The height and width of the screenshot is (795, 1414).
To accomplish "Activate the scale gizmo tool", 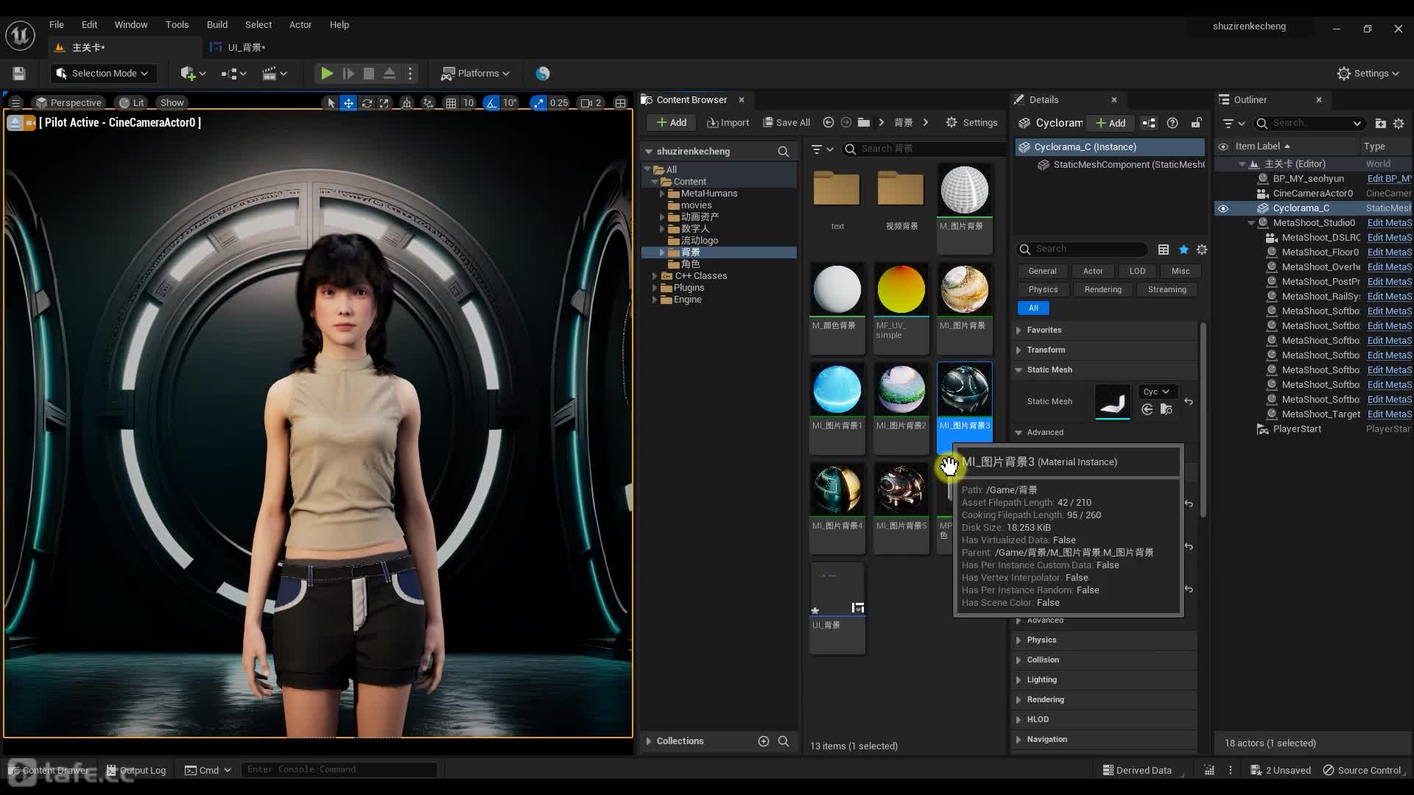I will click(x=384, y=103).
